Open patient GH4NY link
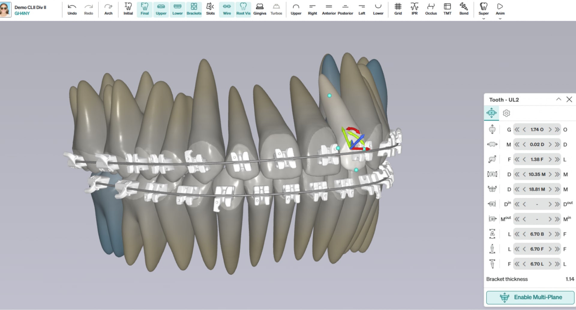The width and height of the screenshot is (576, 310). pyautogui.click(x=22, y=13)
